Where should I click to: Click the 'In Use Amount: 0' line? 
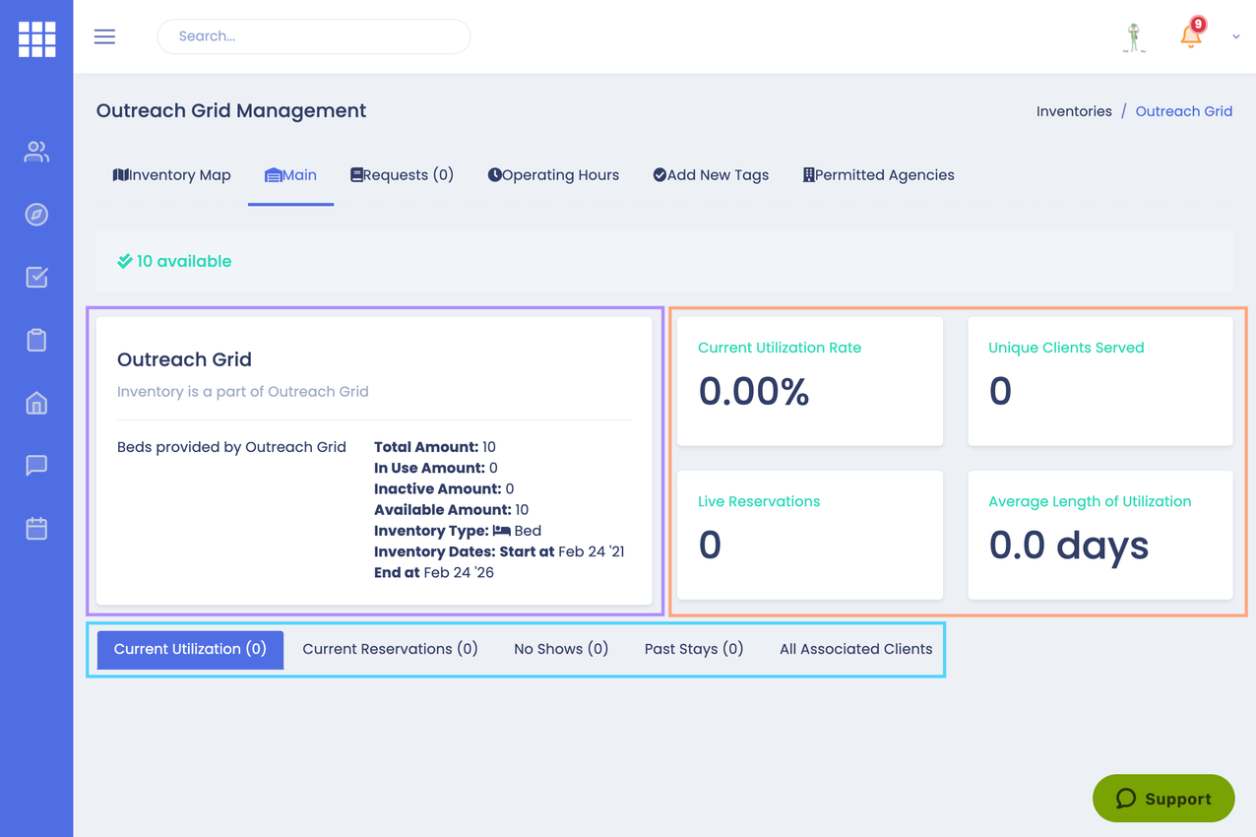tap(436, 468)
